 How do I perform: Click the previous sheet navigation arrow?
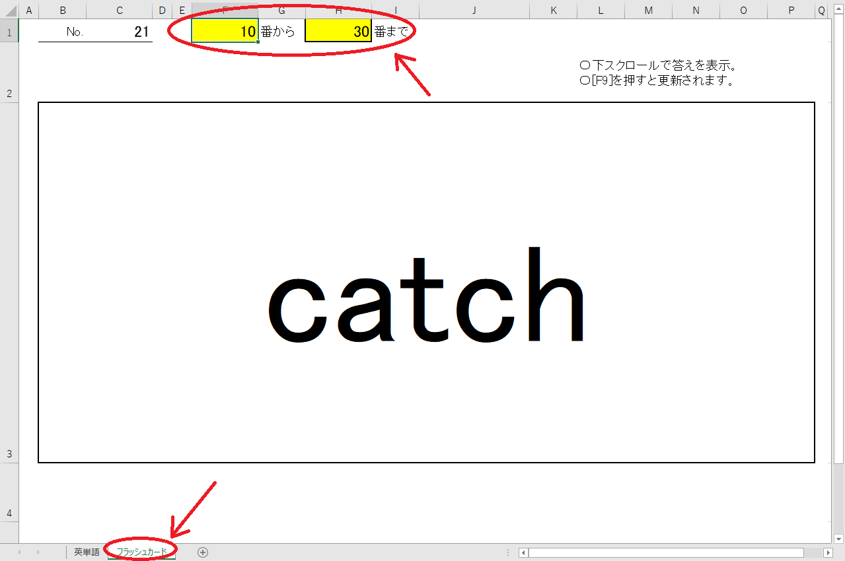pyautogui.click(x=19, y=552)
